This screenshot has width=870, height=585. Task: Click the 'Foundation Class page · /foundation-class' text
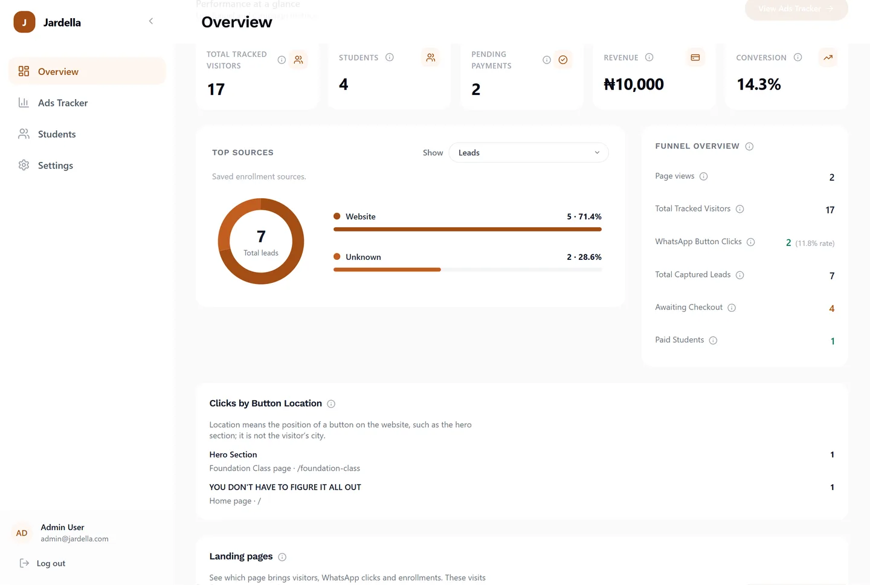click(285, 468)
